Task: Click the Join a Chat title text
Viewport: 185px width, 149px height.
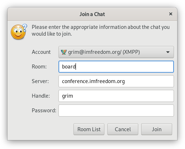Action: [92, 14]
